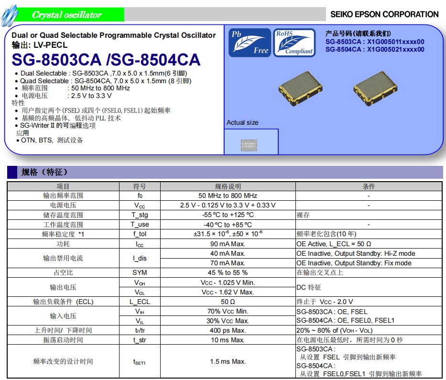Click the 符号 column header
Screen dimensions: 446x380
140,186
